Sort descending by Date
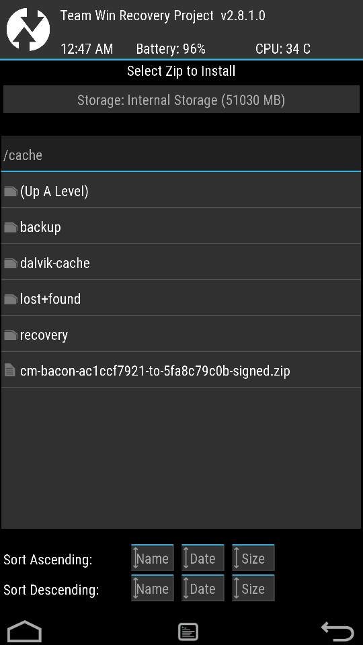This screenshot has height=645, width=363. [203, 589]
